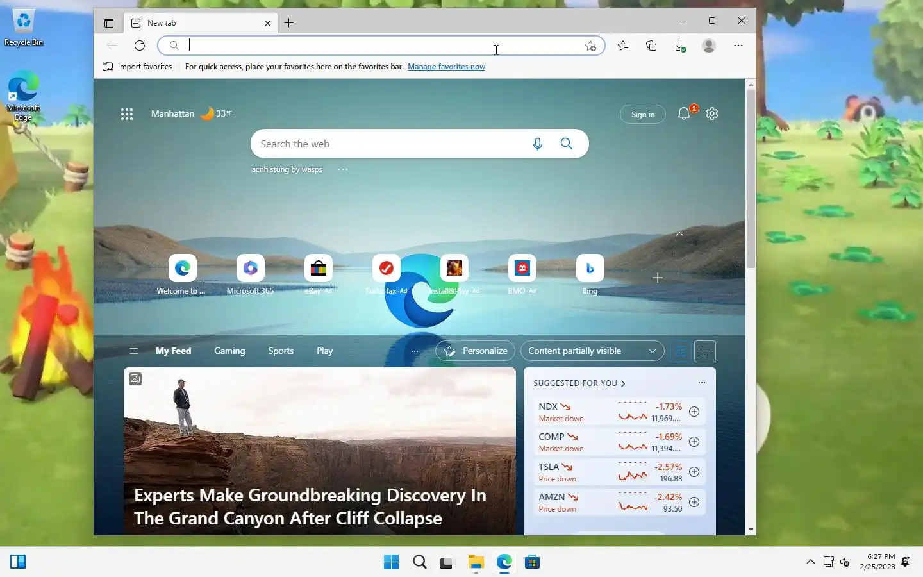Click the Manhattan weather widget

[191, 113]
